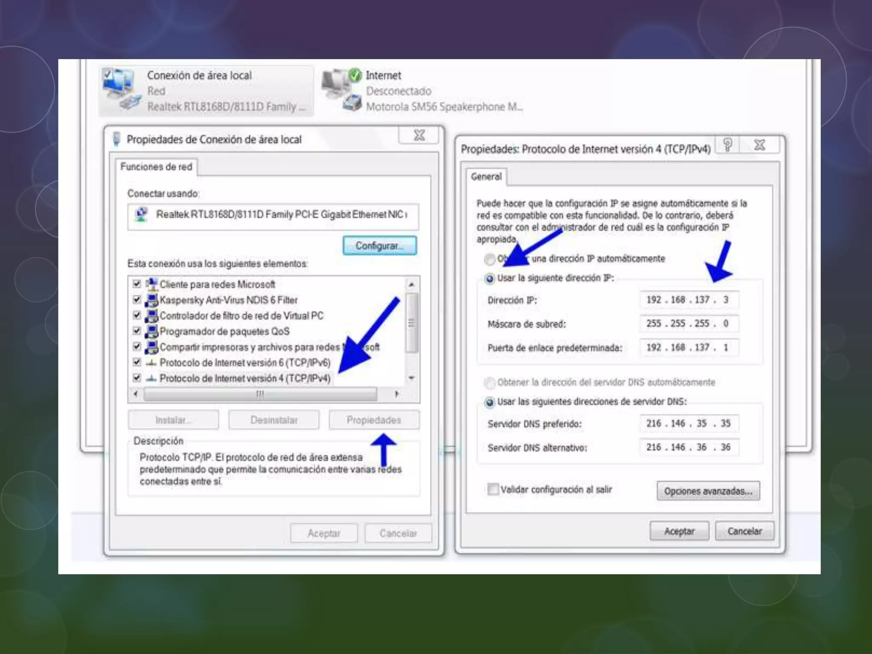Switch to the Funciones de red tab
The height and width of the screenshot is (654, 872).
pyautogui.click(x=156, y=167)
